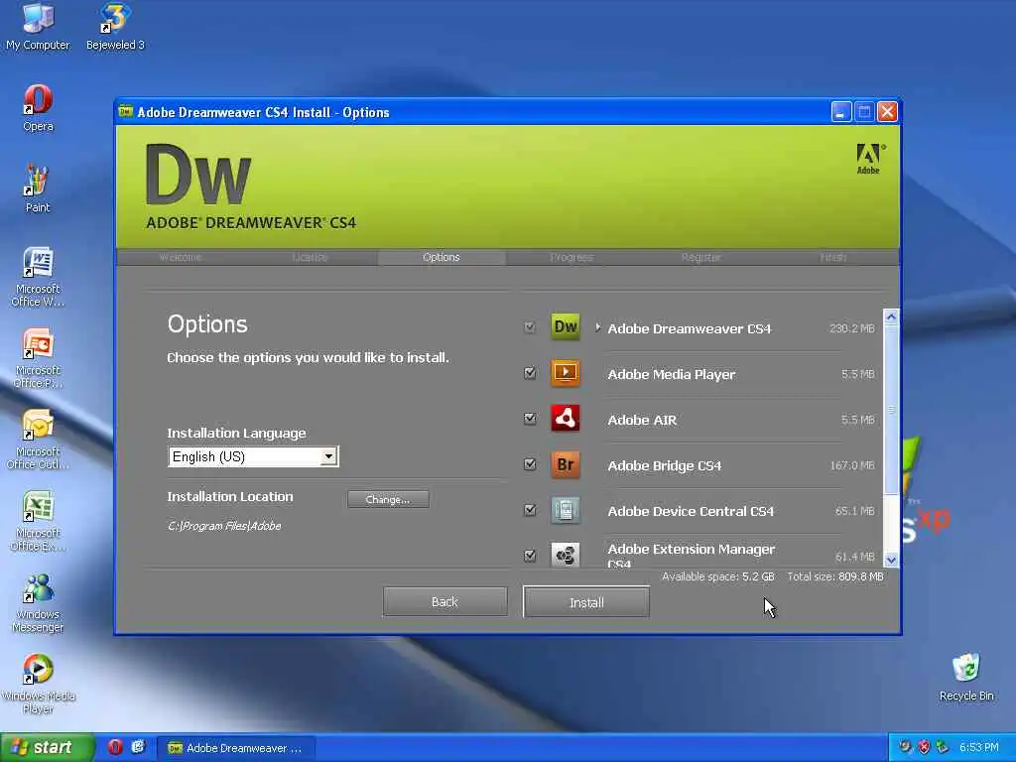
Task: Open the Recycle Bin
Action: click(x=966, y=677)
